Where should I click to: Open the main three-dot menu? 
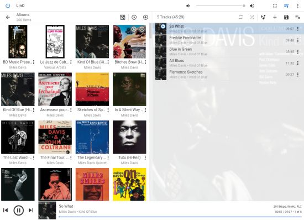(x=297, y=6)
